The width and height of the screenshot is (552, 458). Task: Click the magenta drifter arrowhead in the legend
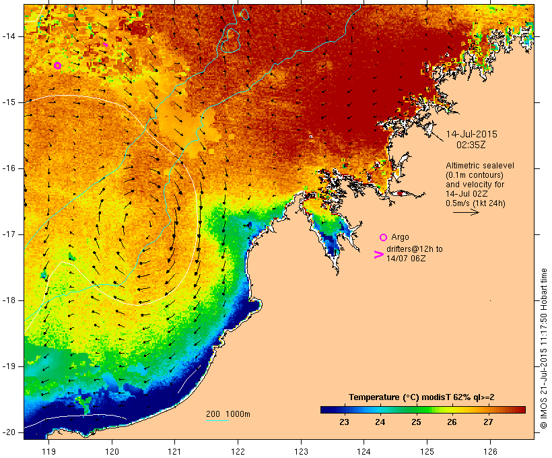[378, 255]
